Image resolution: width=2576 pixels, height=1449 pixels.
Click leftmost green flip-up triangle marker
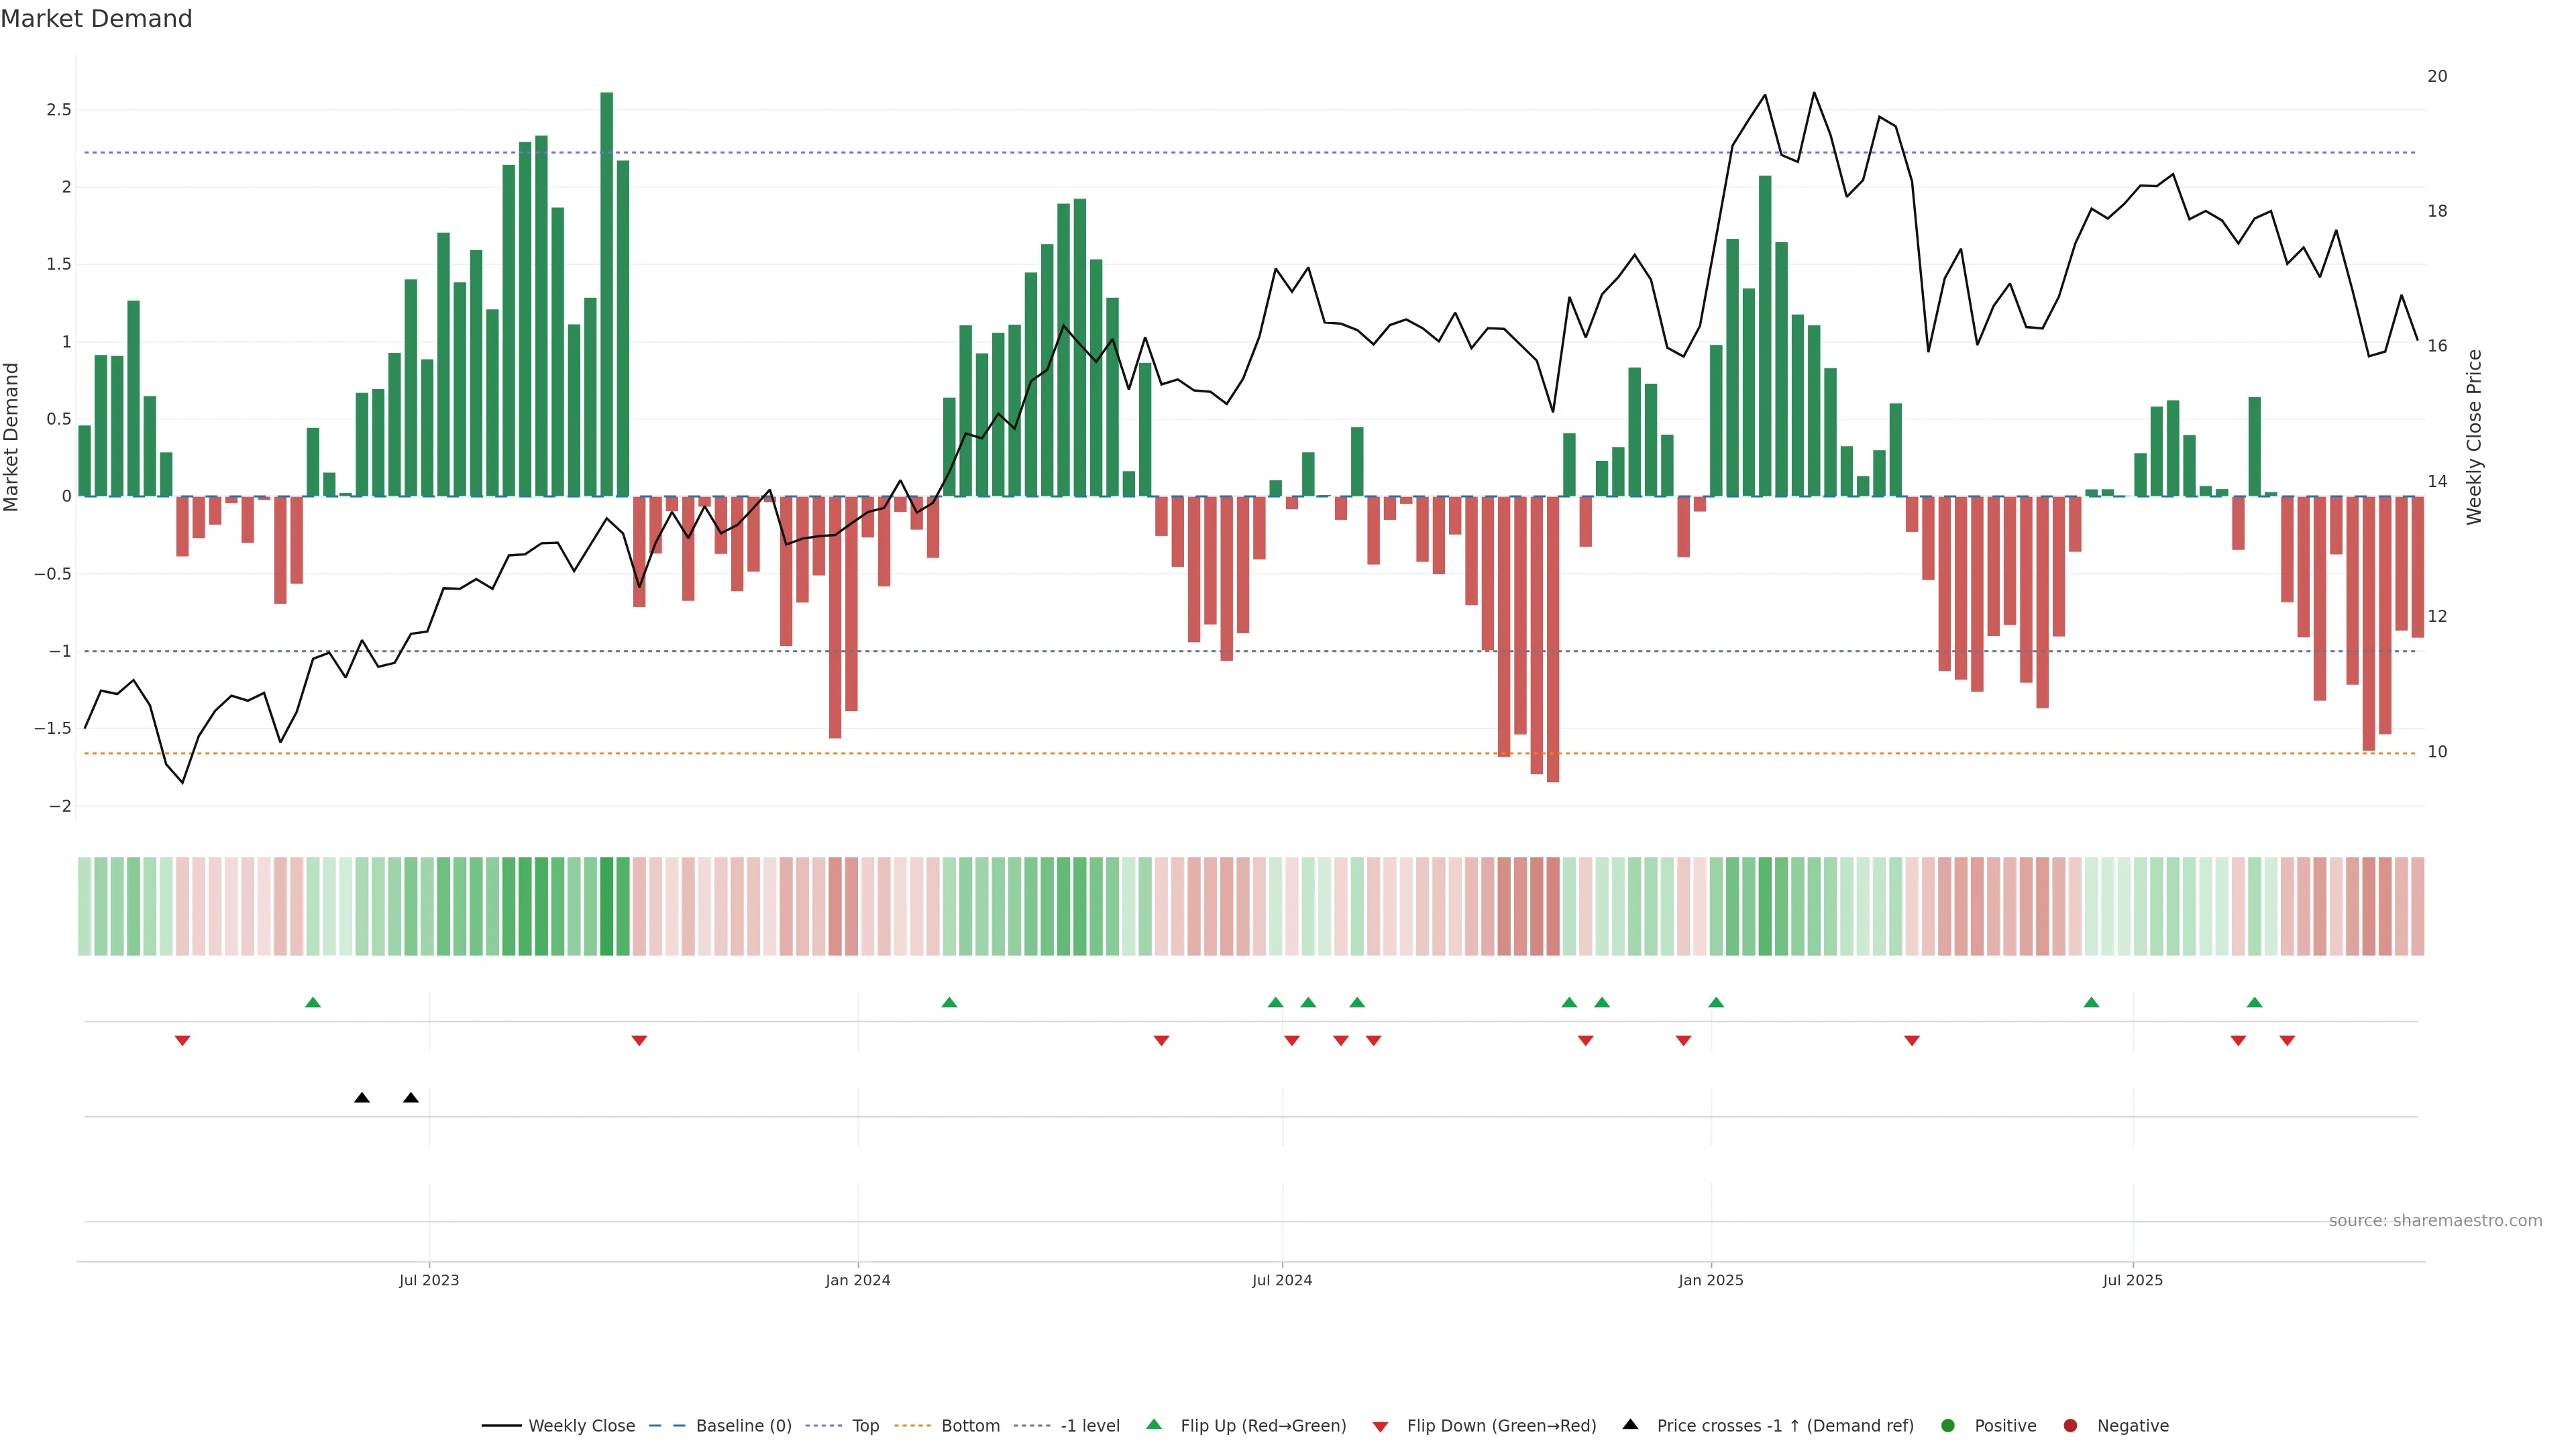click(x=313, y=1002)
